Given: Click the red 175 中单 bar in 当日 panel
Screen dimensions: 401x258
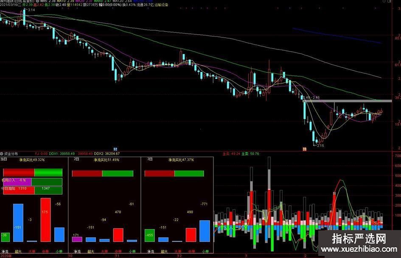Looking at the screenshot, I should coord(45,219).
